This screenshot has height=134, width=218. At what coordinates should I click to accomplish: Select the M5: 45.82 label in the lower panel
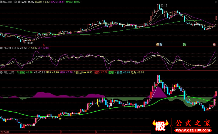pyautogui.click(x=39, y=72)
